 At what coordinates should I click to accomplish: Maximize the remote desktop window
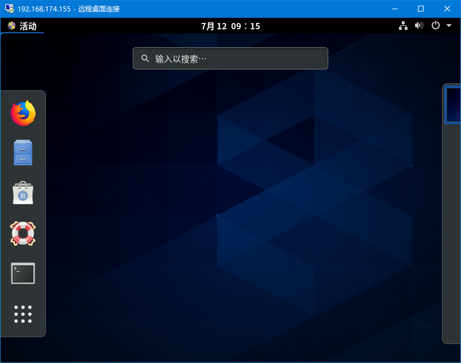tap(421, 9)
